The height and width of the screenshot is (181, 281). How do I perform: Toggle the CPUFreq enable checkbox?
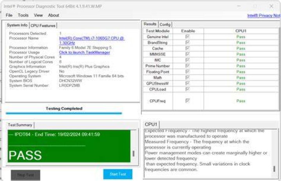[187, 101]
